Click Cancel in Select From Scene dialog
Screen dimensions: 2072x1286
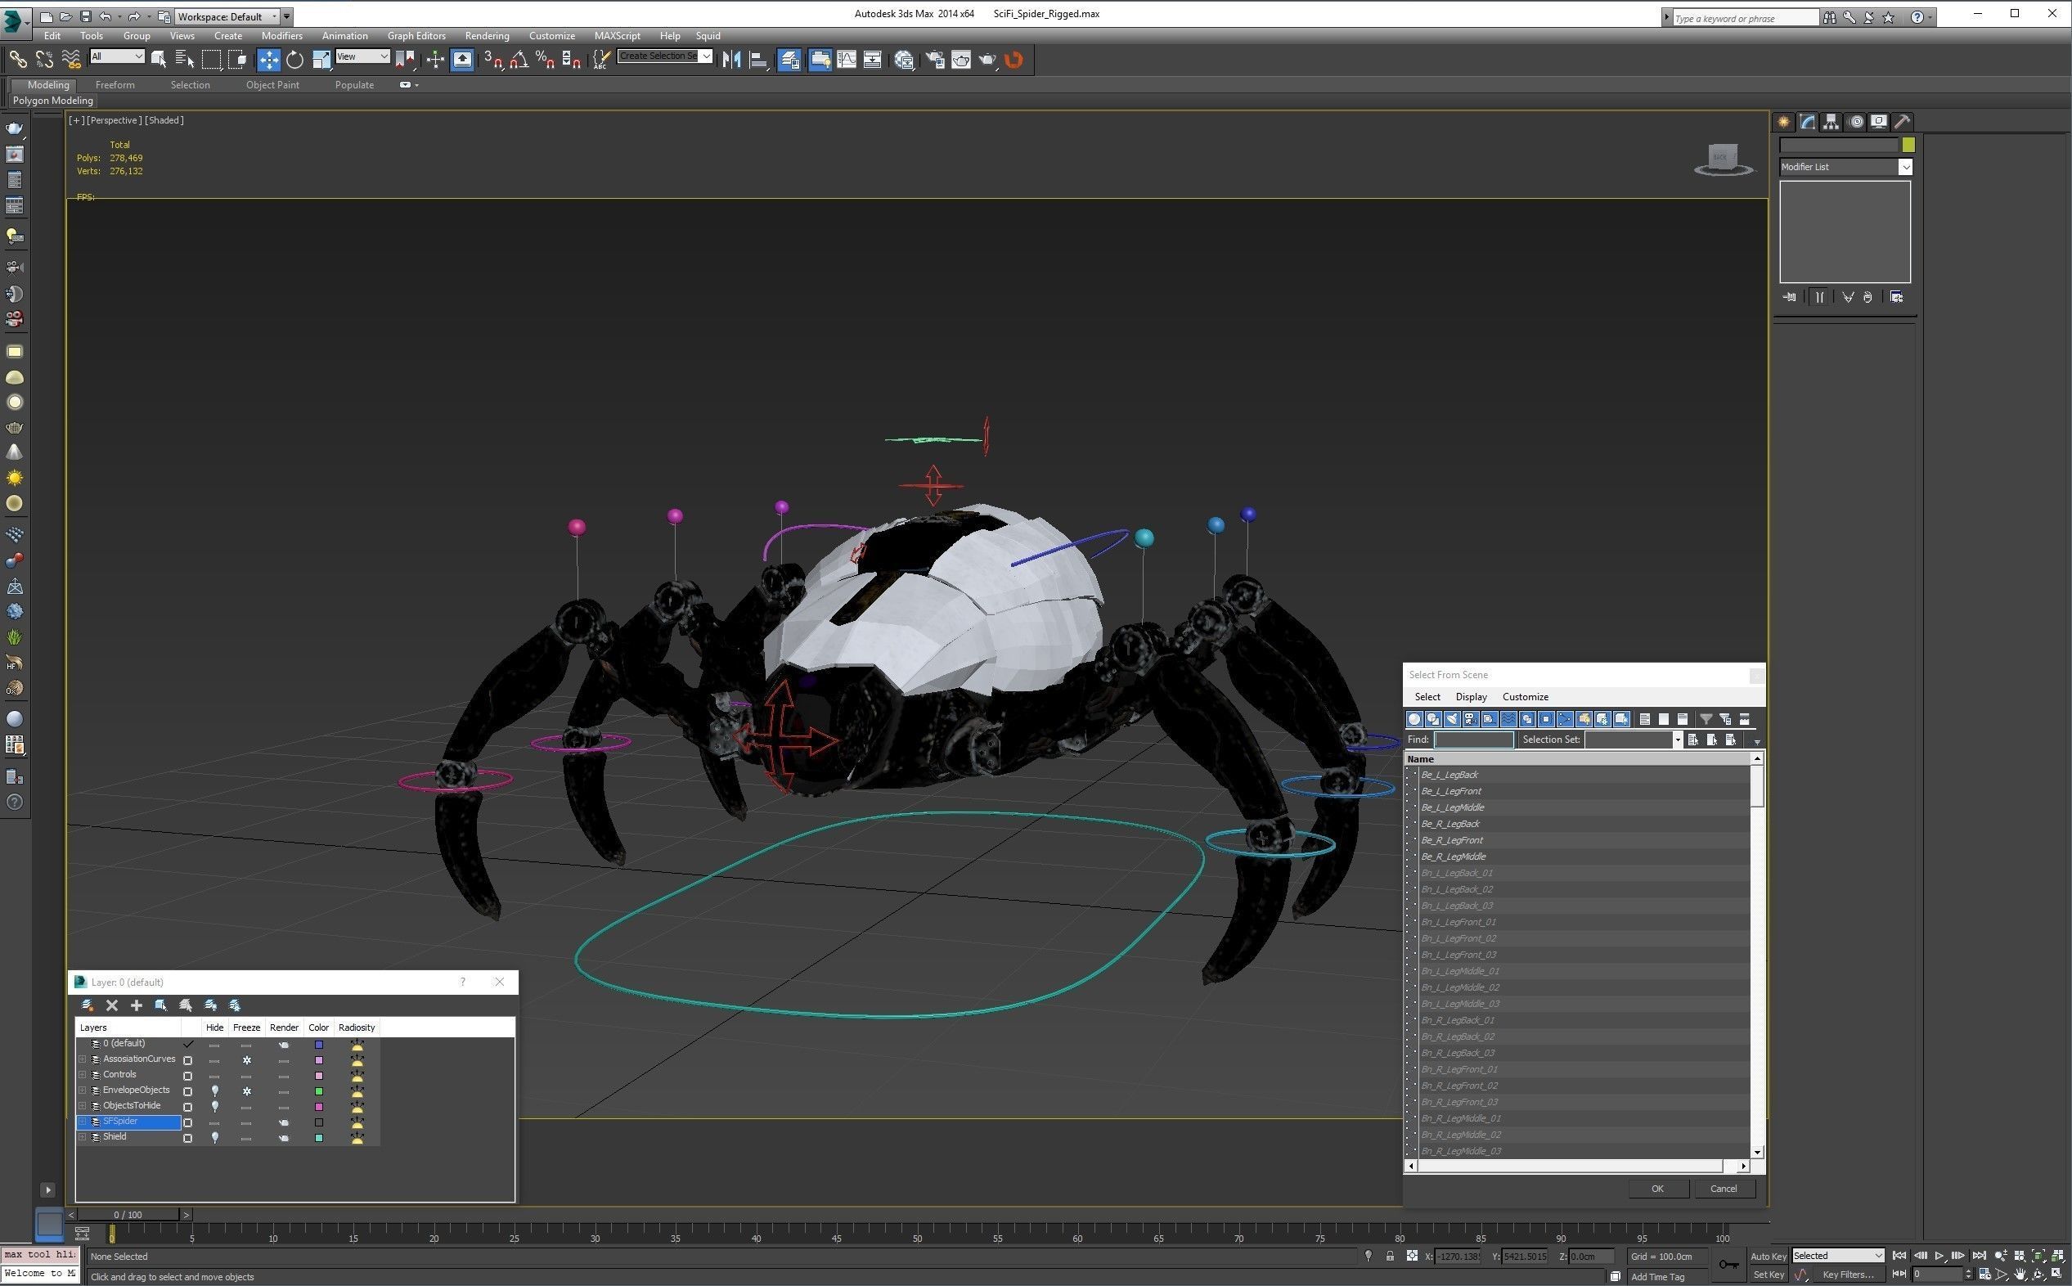tap(1724, 1189)
